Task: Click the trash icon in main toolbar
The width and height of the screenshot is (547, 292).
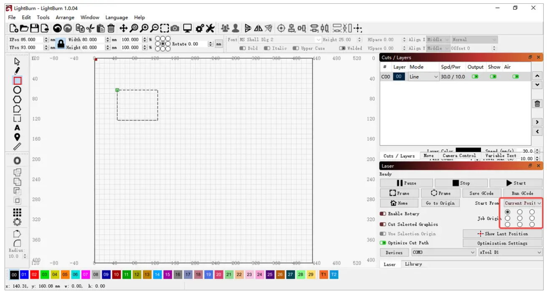Action: [111, 28]
